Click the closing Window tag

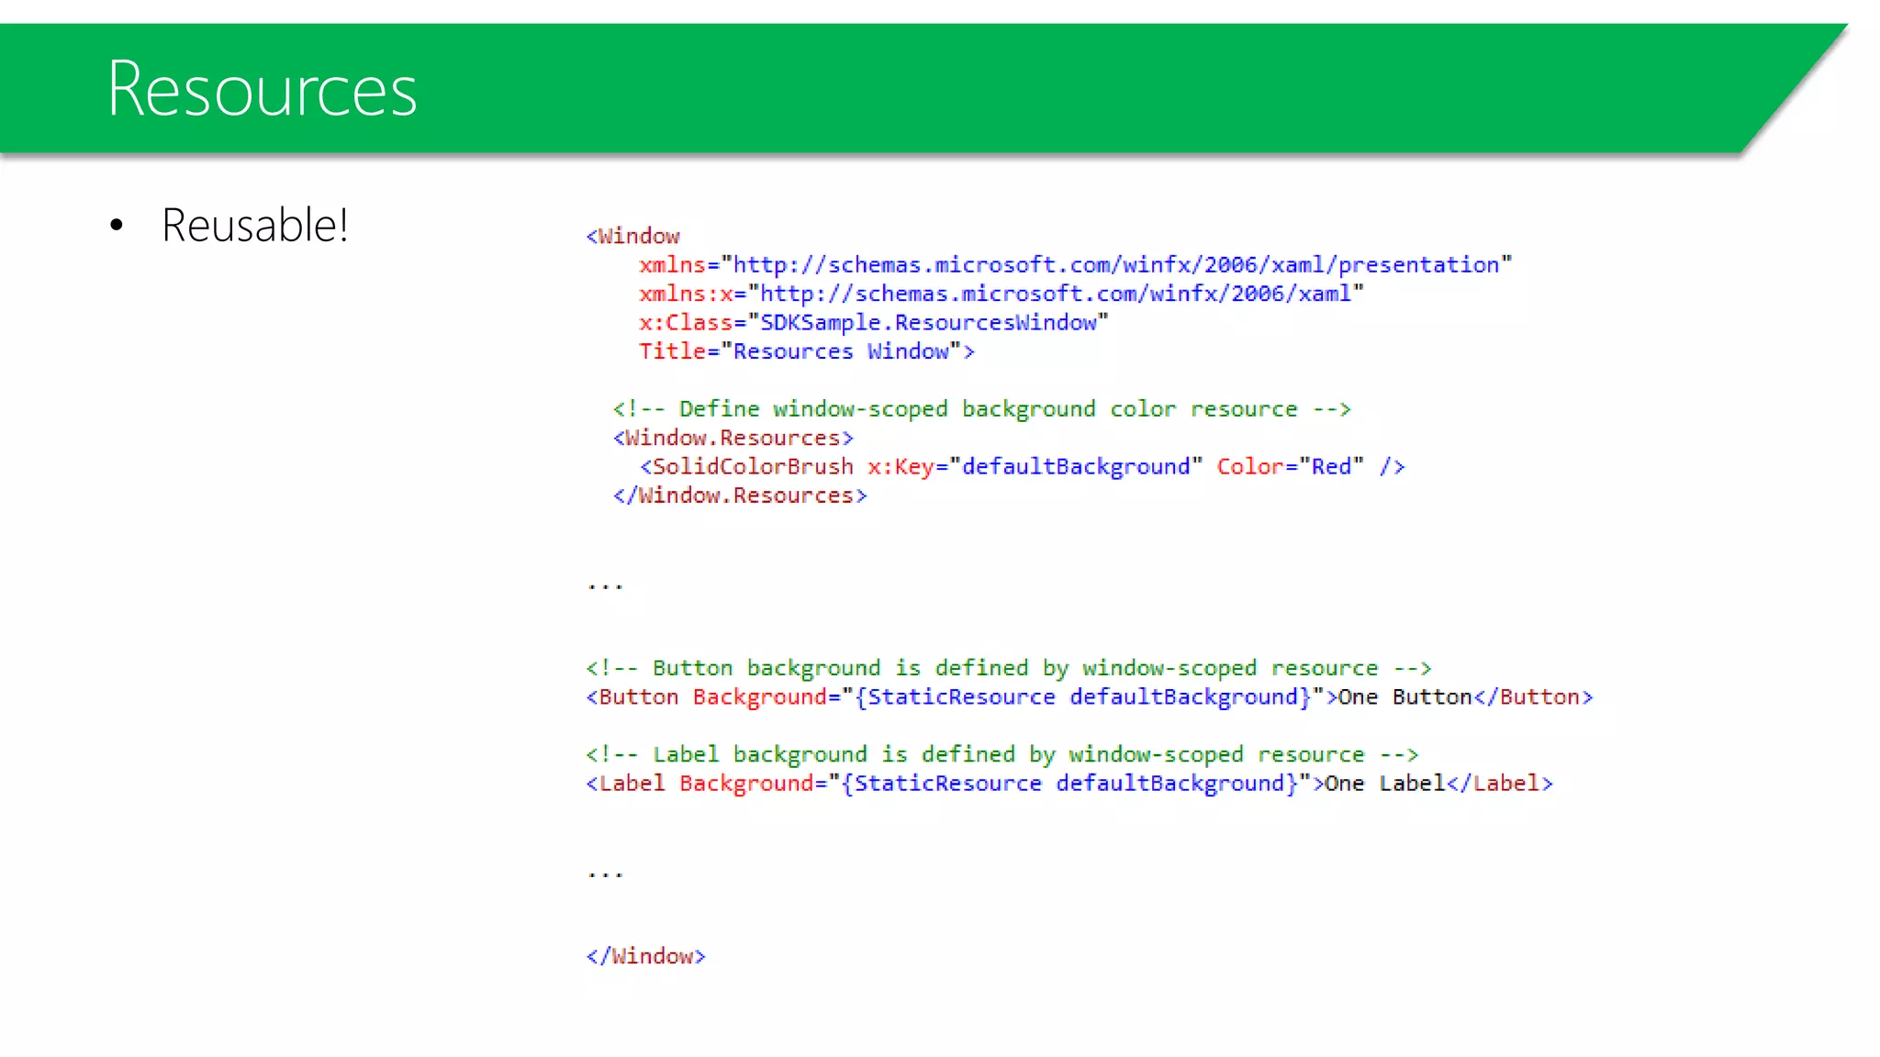pyautogui.click(x=645, y=956)
